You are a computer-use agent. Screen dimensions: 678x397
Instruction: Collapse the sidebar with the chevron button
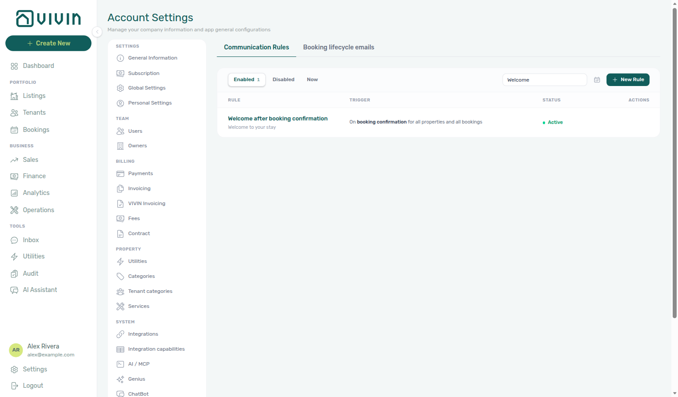(97, 32)
